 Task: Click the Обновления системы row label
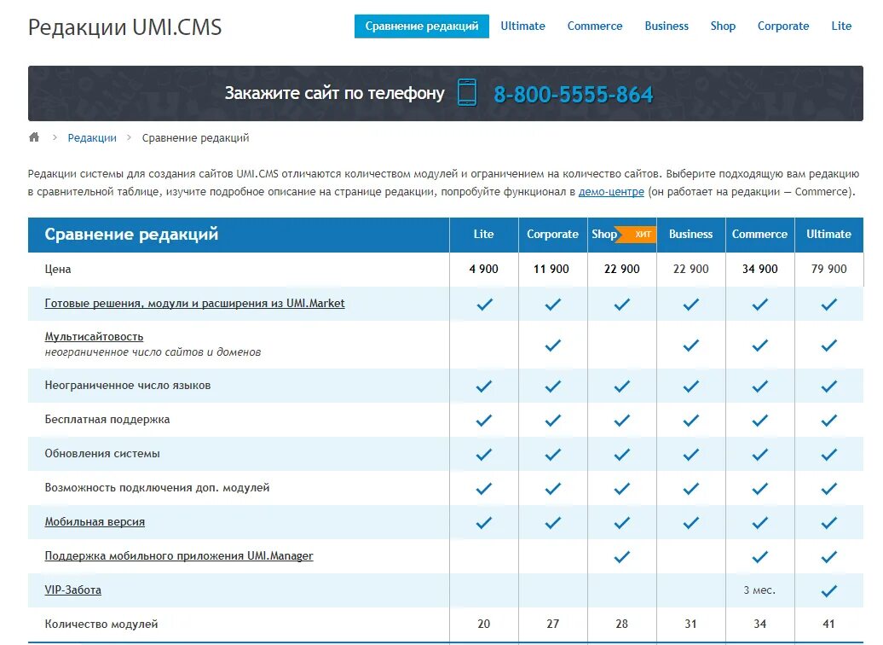point(102,453)
